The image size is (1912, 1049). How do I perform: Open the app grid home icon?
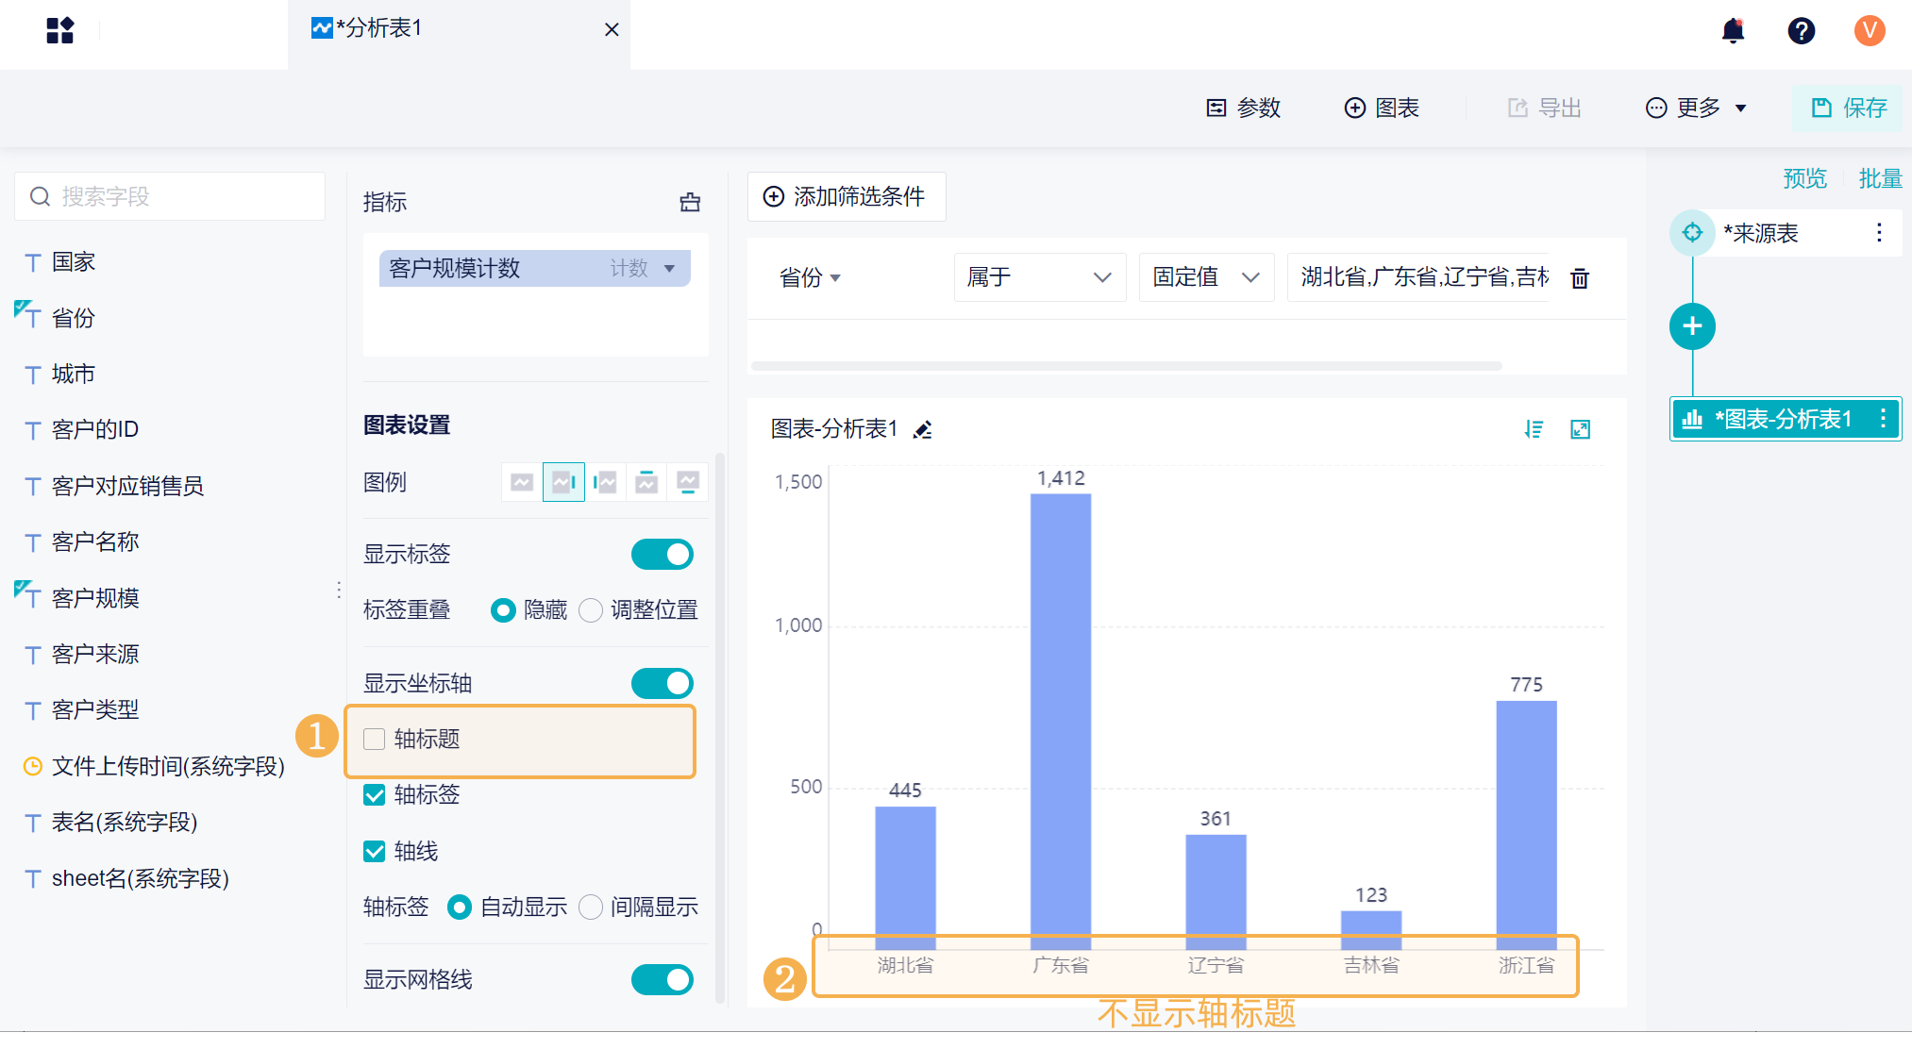pyautogui.click(x=59, y=30)
